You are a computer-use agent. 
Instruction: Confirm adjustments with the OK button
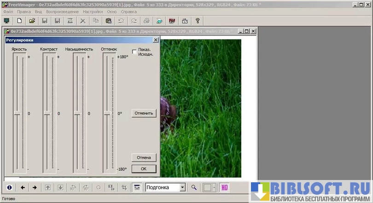[x=144, y=169]
